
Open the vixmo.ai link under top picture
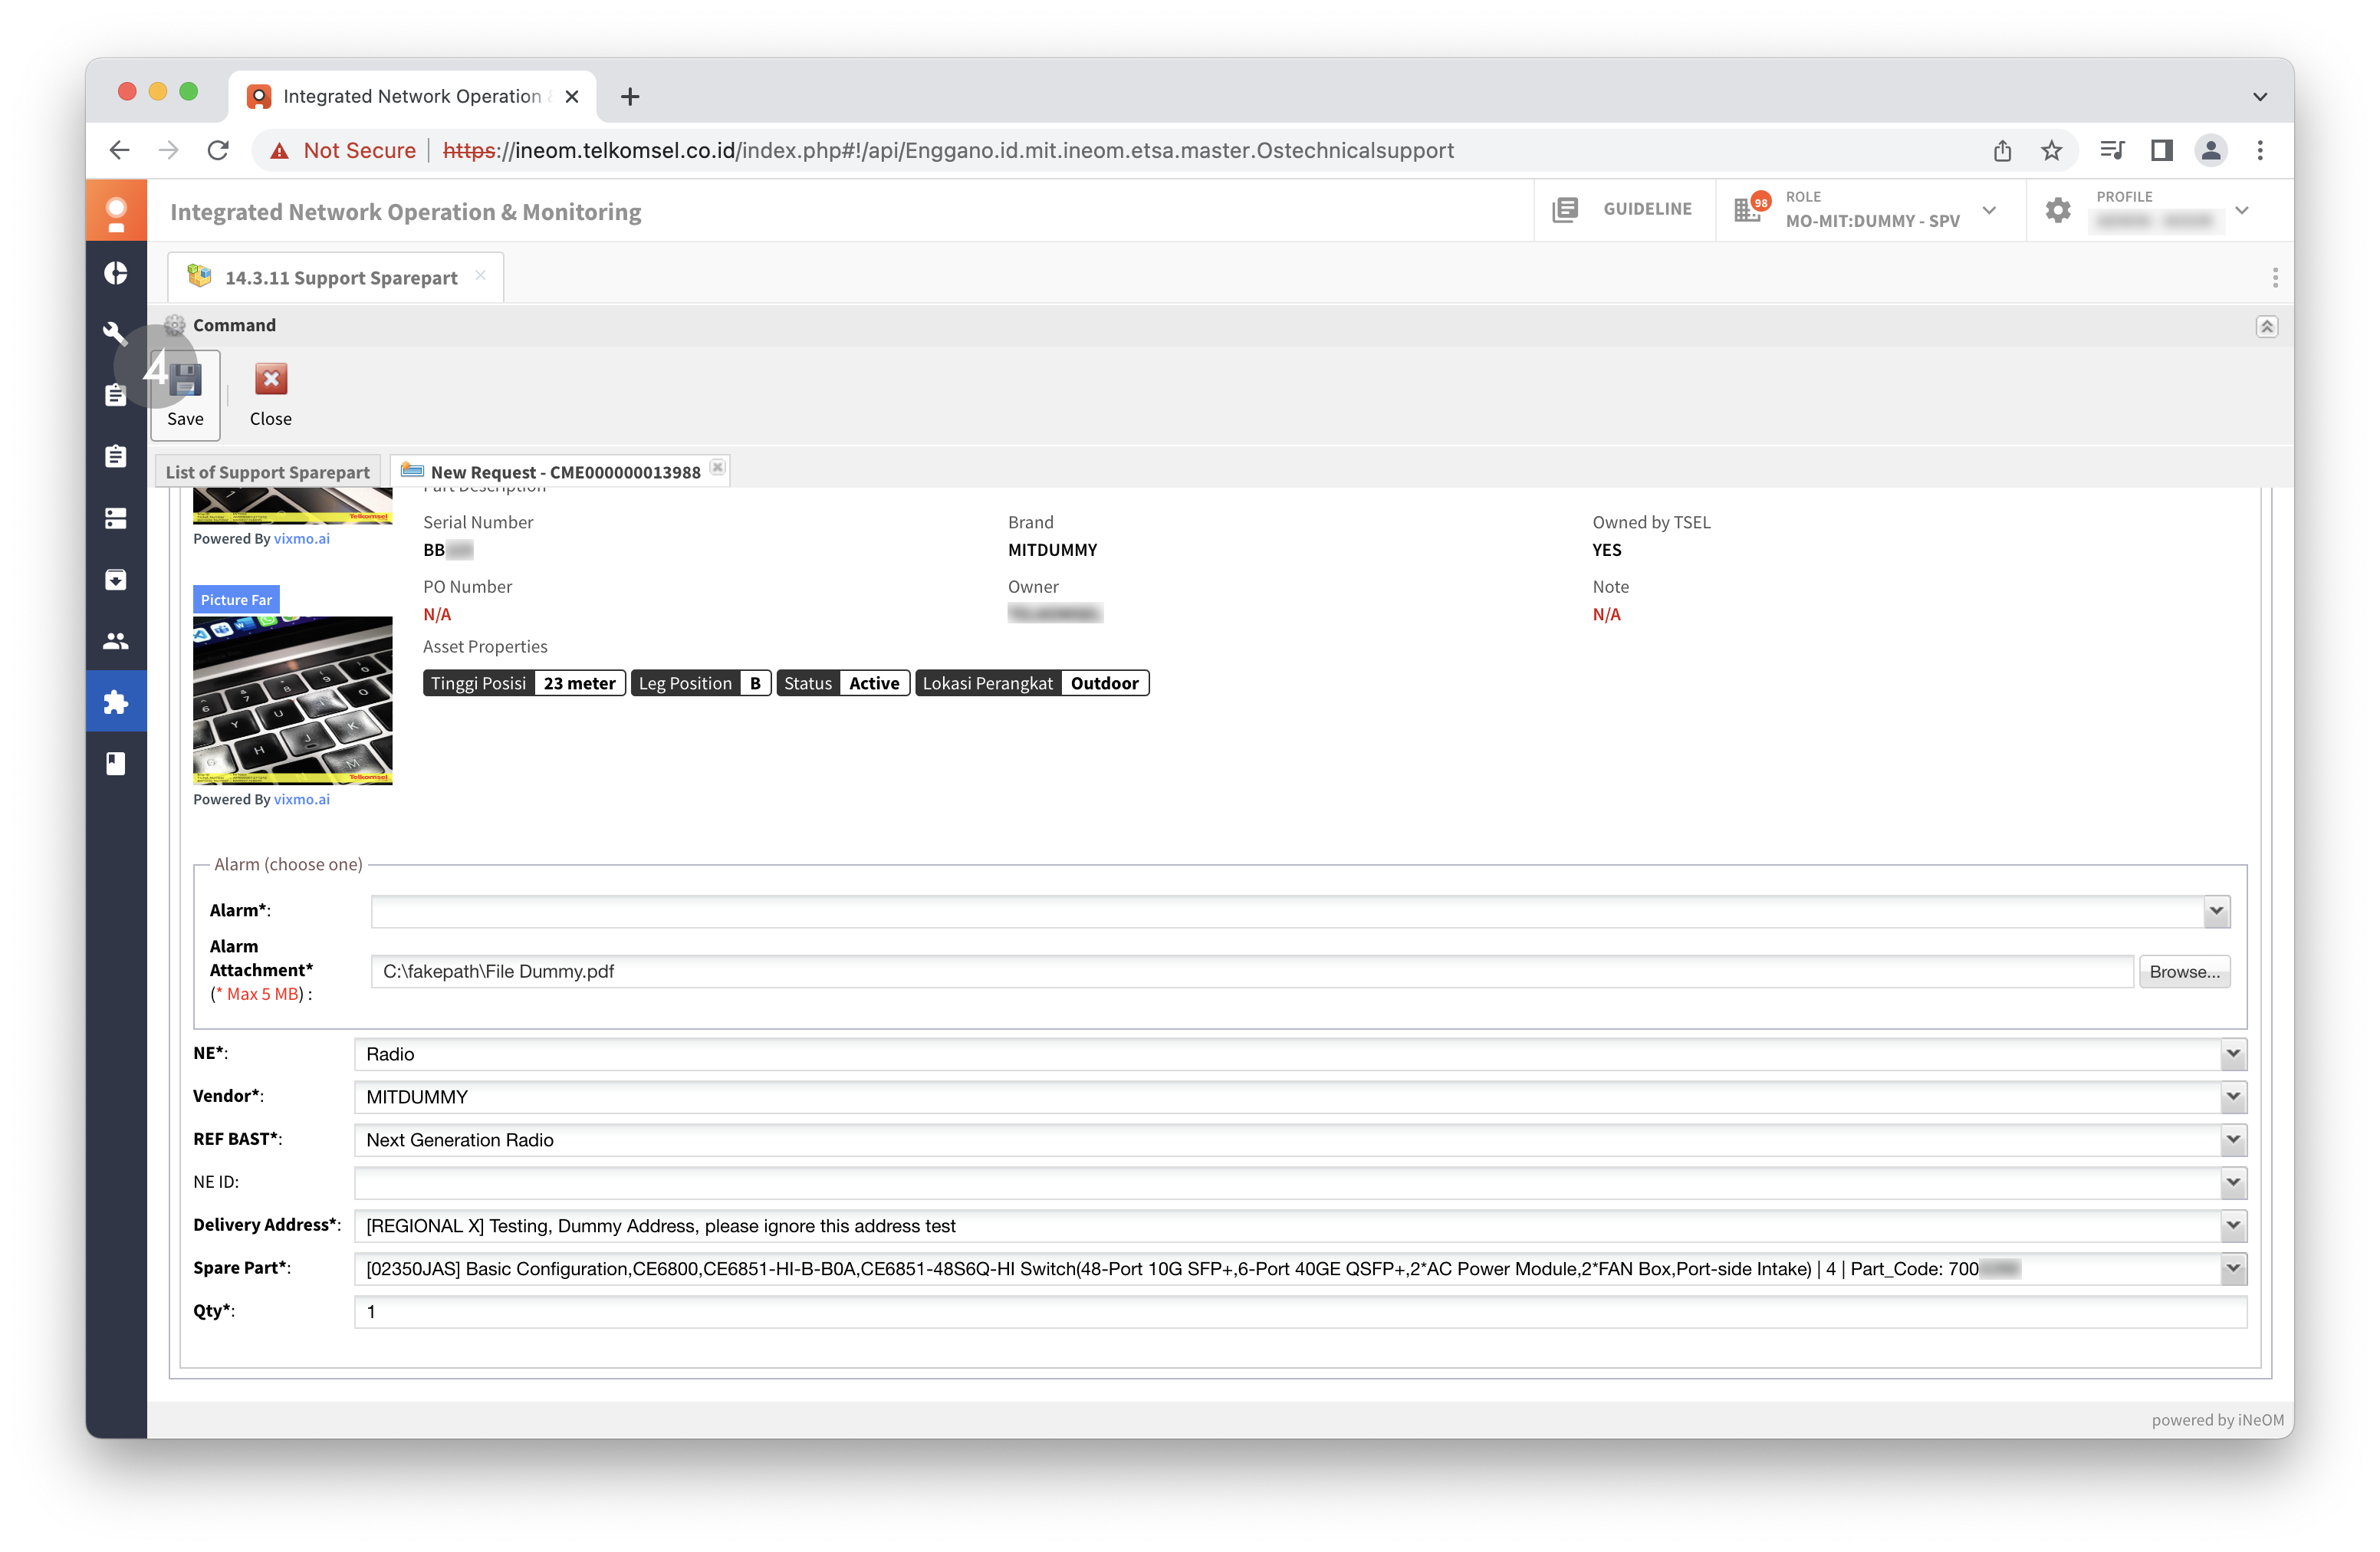pyautogui.click(x=302, y=538)
